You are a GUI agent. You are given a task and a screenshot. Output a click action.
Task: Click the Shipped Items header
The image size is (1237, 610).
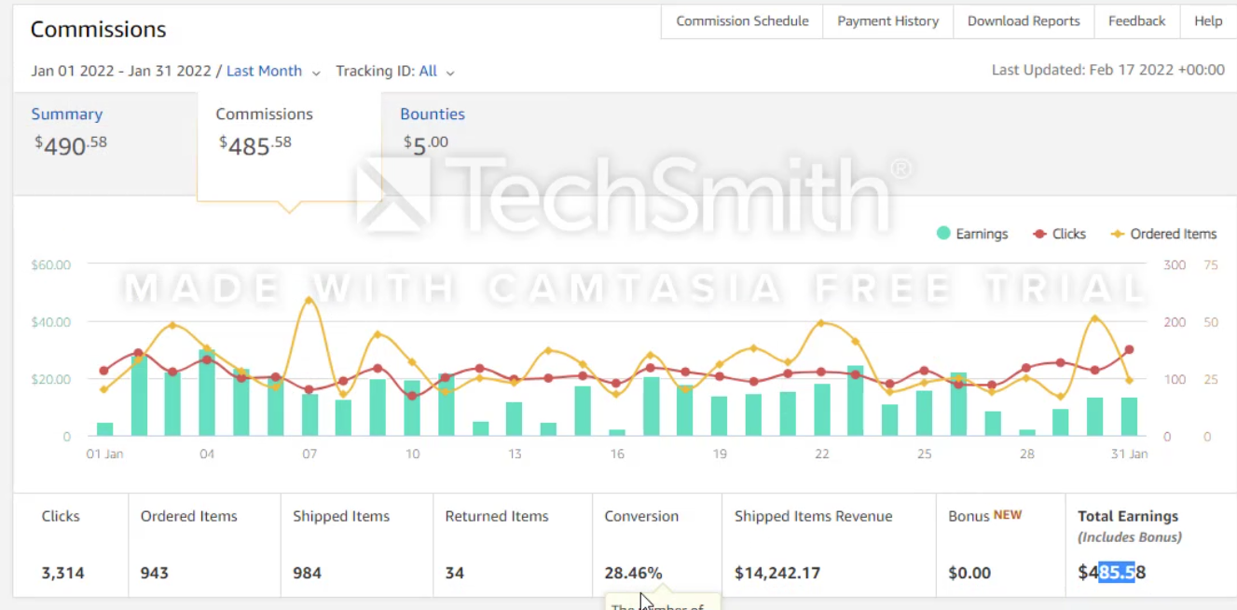pos(341,516)
